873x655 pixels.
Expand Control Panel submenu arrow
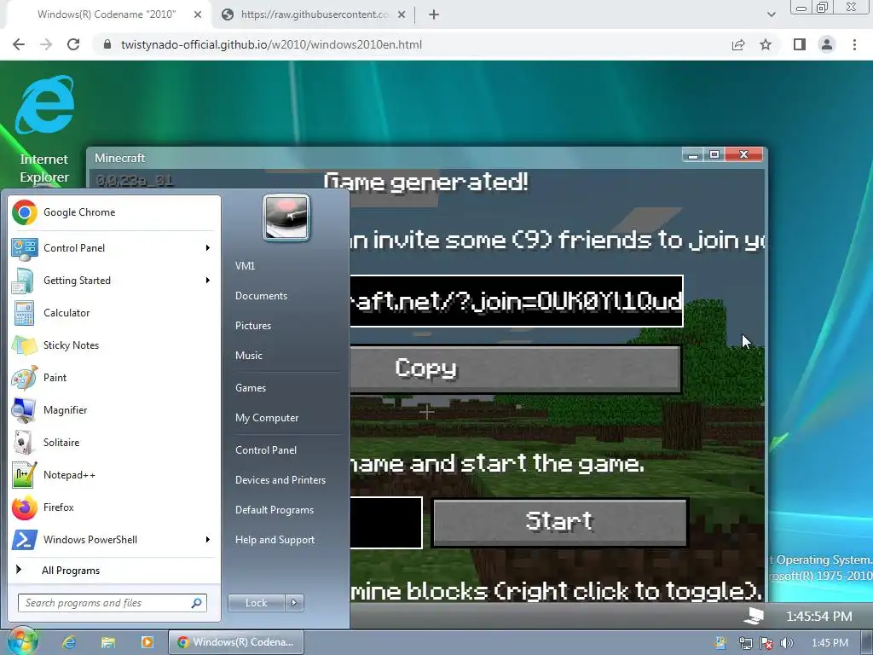click(x=208, y=248)
